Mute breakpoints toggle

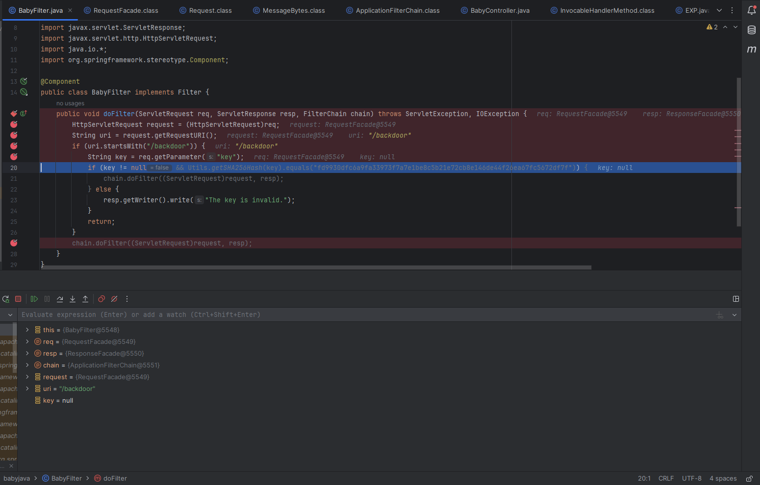pos(114,299)
